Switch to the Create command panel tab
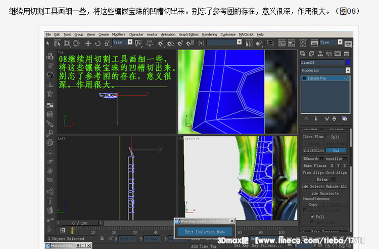379x249 pixels. [303, 54]
